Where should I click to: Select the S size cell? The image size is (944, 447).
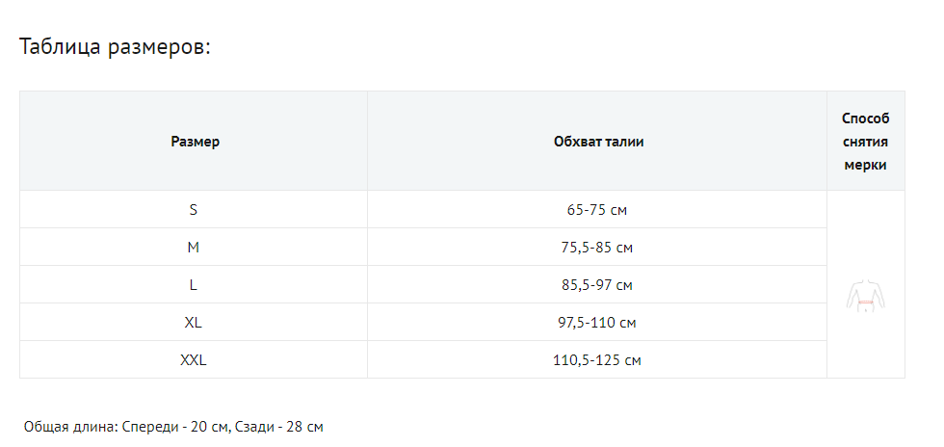pos(194,209)
